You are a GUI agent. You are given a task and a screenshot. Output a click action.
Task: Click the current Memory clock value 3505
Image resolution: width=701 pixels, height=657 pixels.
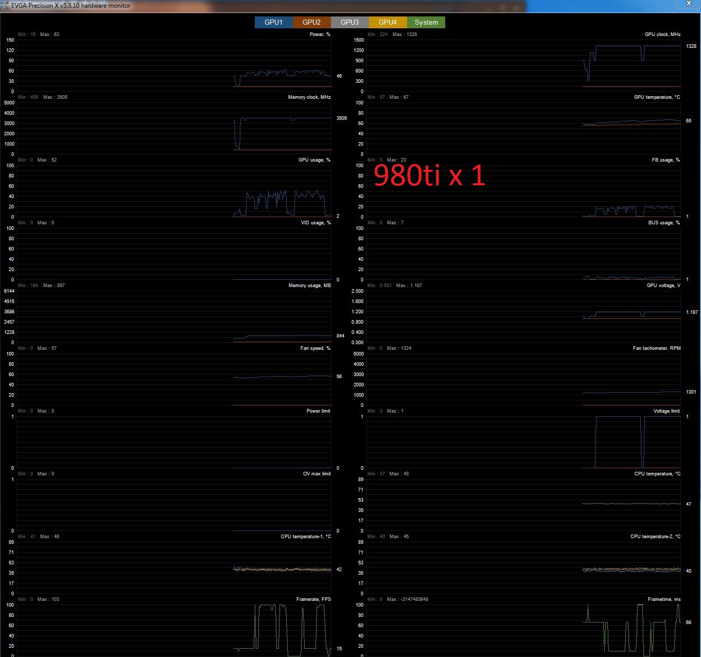point(342,118)
